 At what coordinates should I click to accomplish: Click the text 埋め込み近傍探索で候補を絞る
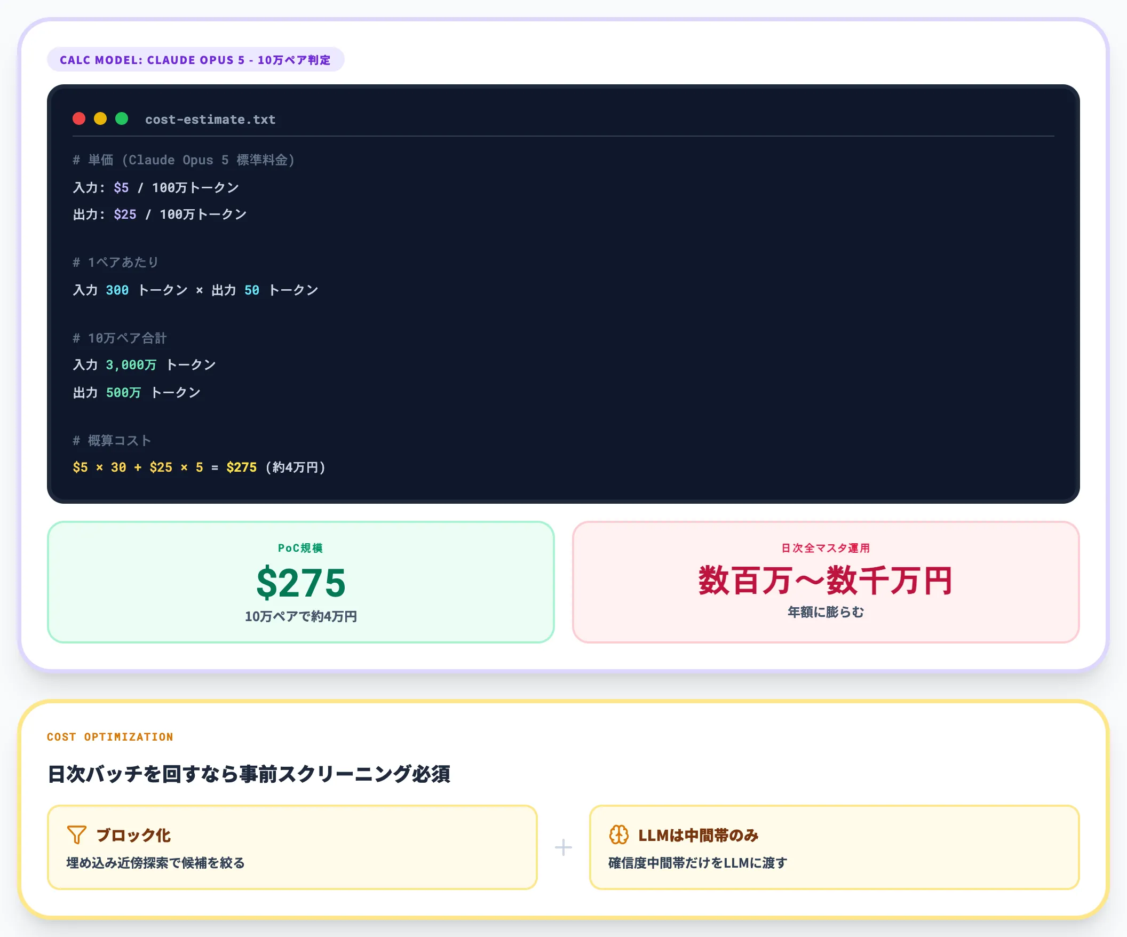tap(156, 863)
